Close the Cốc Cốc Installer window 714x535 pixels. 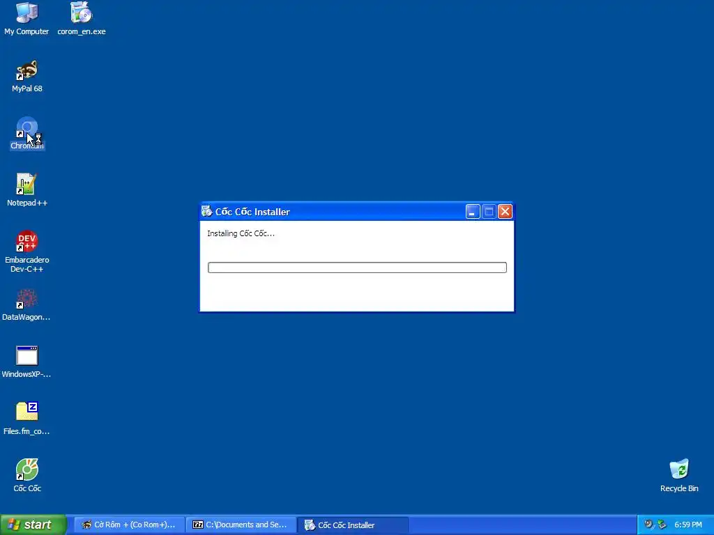click(505, 212)
